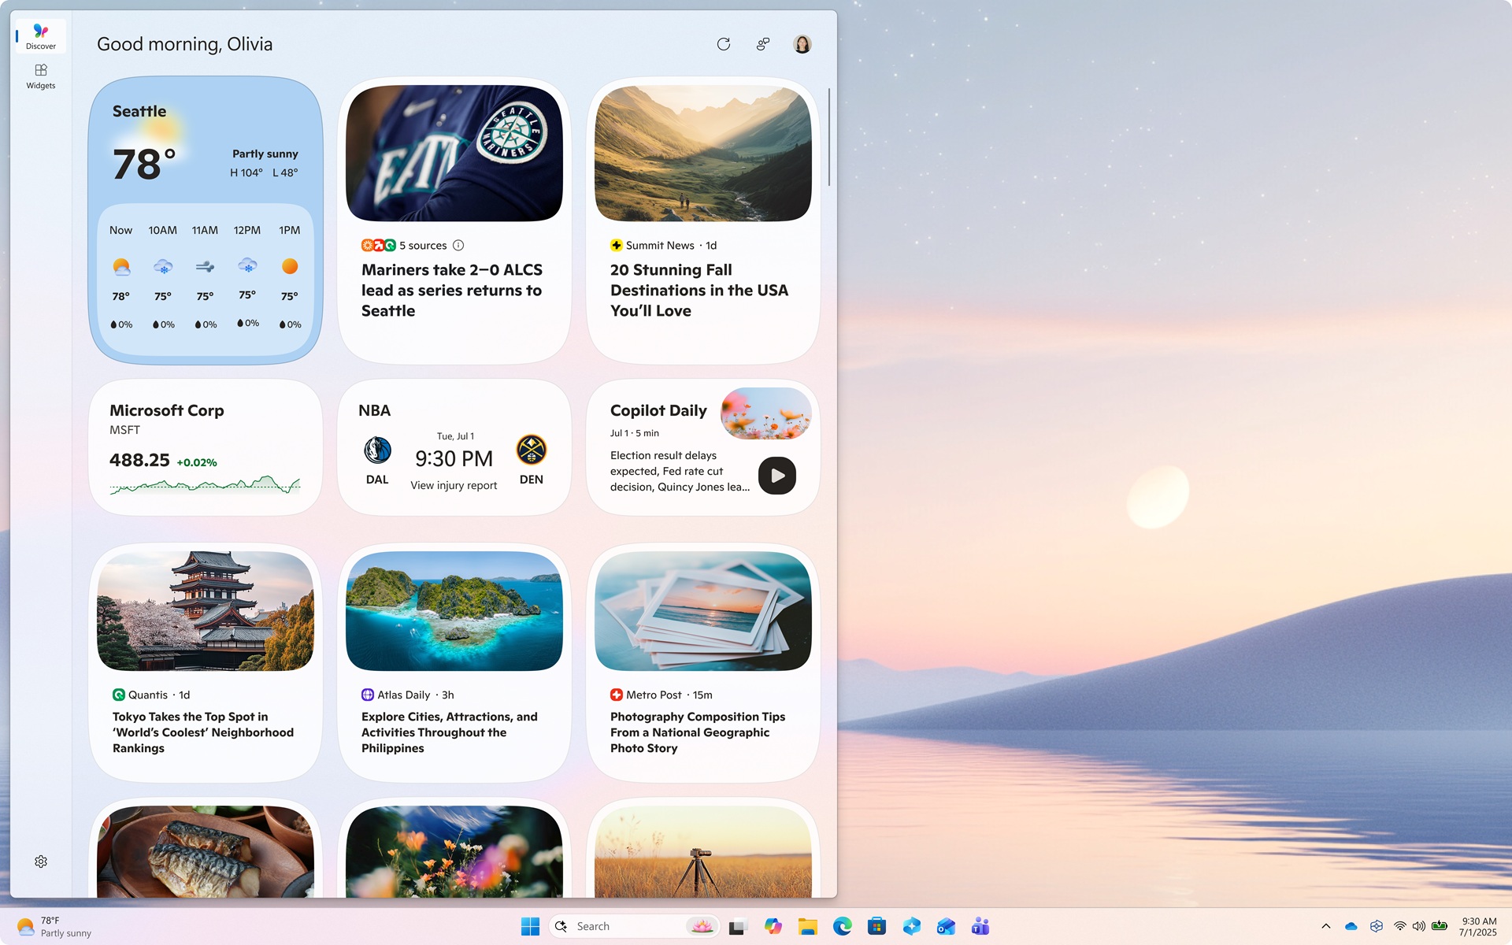Refresh the widgets feed
The image size is (1512, 945).
pos(724,44)
